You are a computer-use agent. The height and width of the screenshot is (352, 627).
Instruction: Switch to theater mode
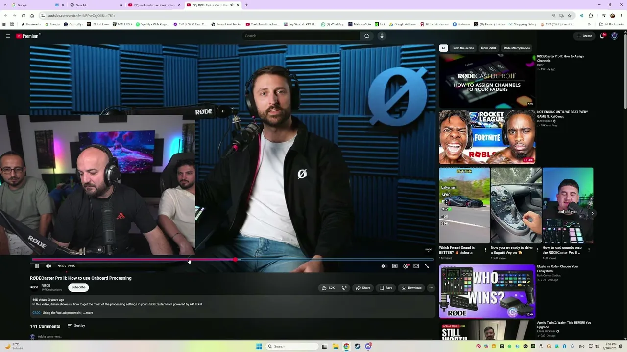[x=416, y=266]
